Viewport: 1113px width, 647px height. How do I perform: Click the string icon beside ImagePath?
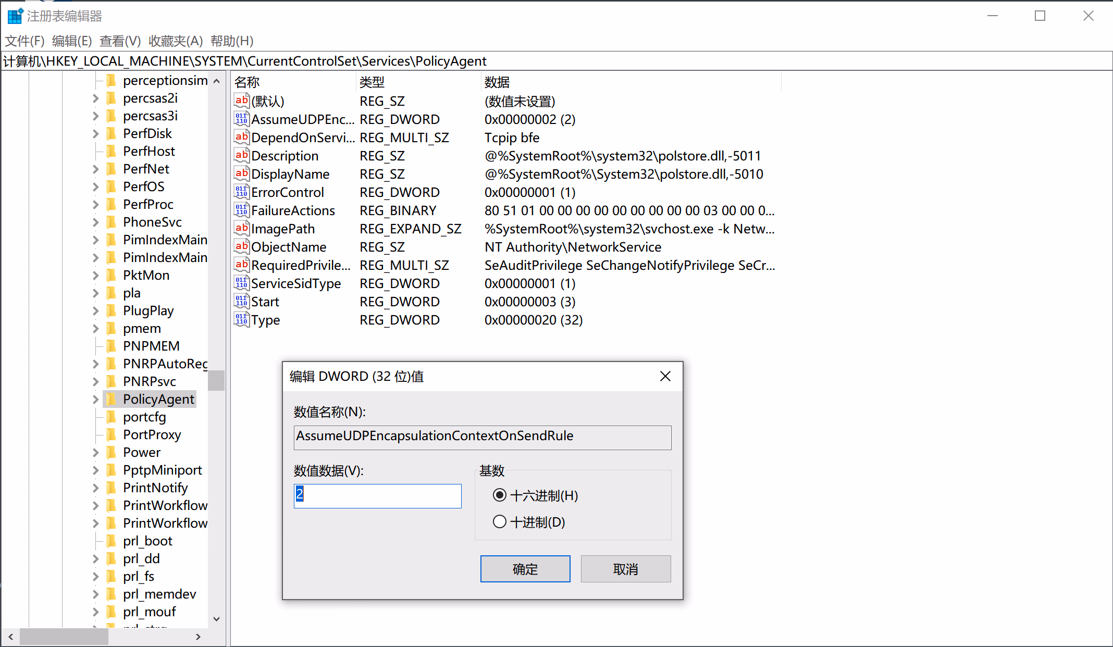[241, 229]
